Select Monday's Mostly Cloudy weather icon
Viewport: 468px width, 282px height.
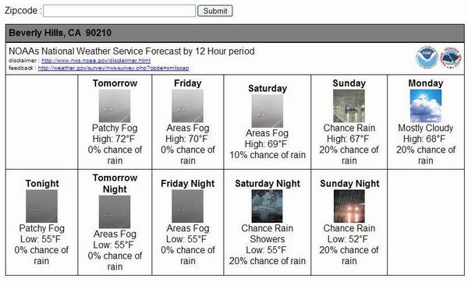tap(426, 106)
